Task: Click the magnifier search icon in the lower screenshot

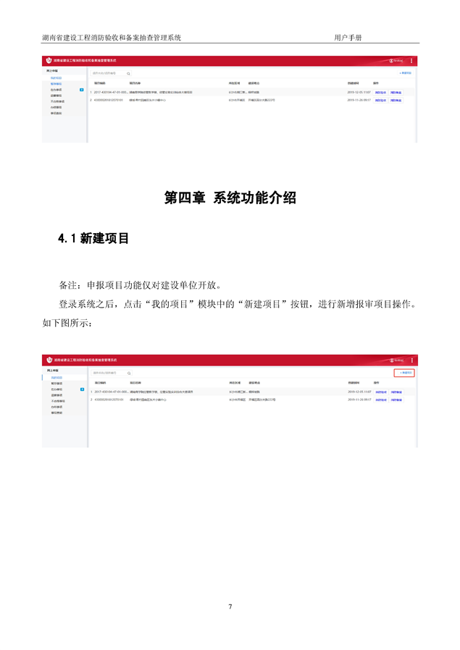Action: pyautogui.click(x=129, y=373)
